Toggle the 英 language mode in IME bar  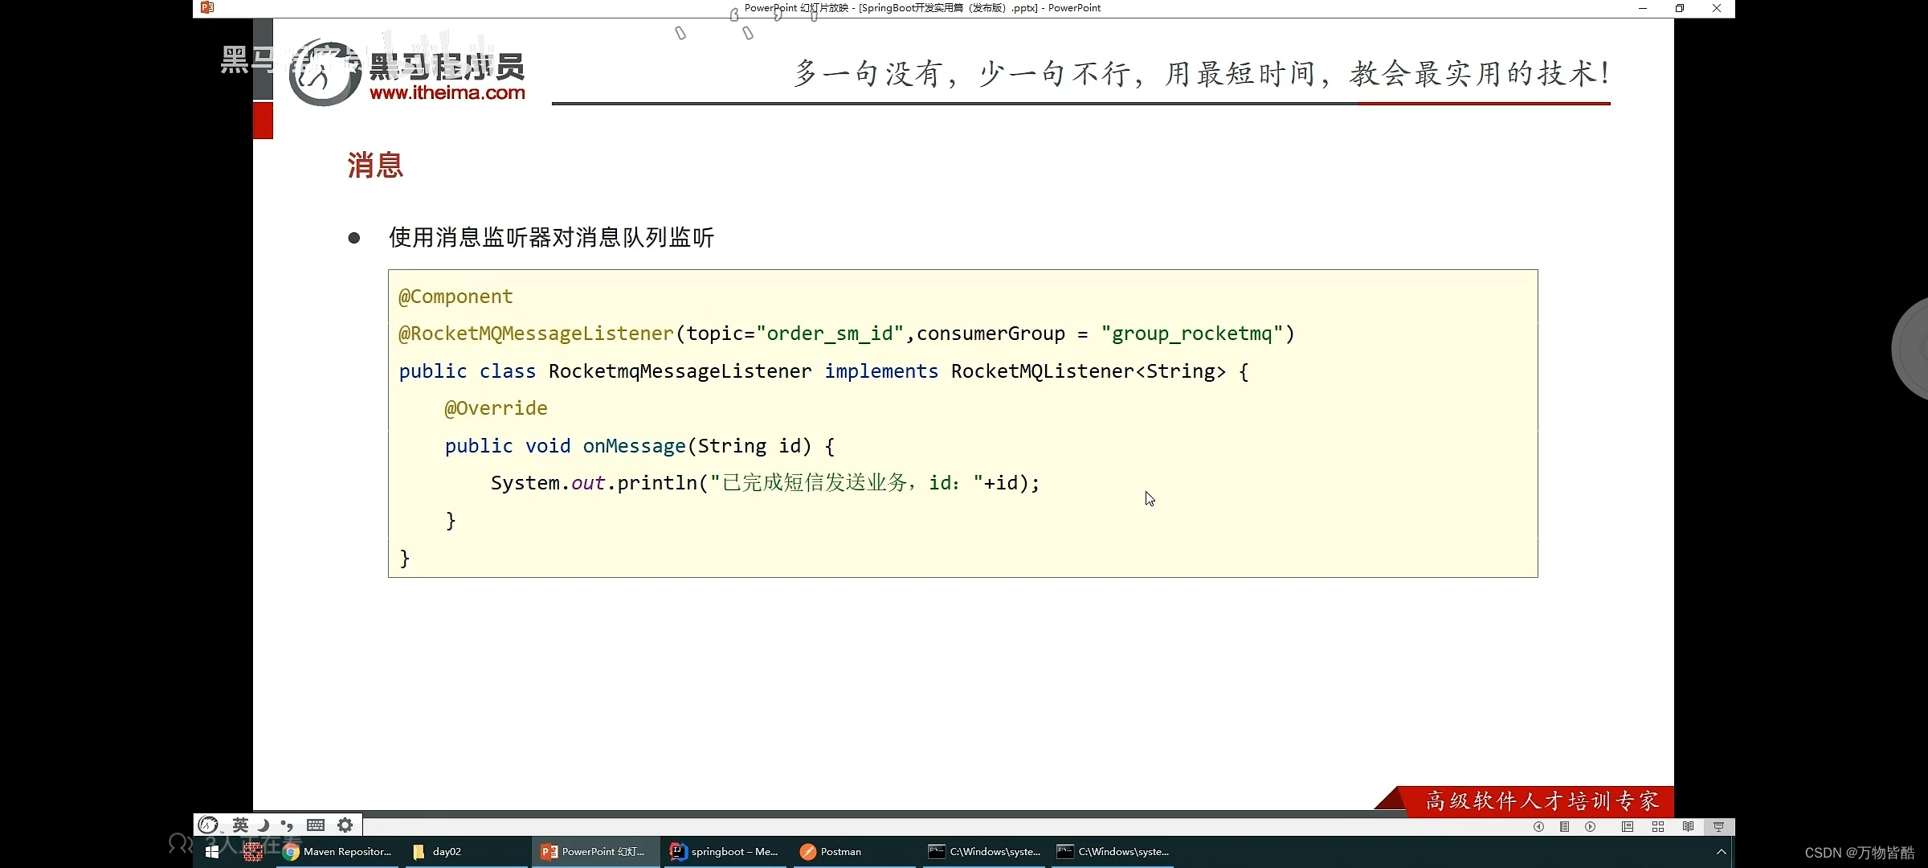click(x=240, y=825)
